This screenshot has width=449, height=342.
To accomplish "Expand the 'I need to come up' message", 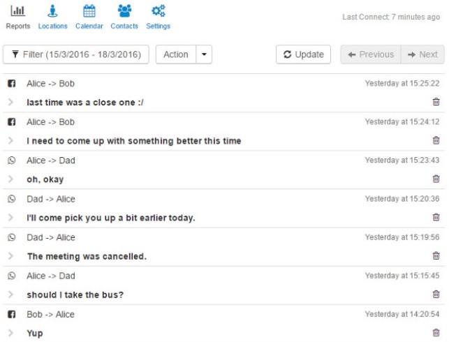I will [10, 140].
